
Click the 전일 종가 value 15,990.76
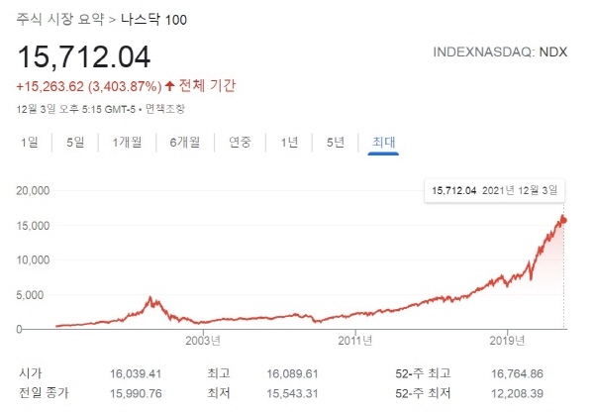click(x=136, y=393)
